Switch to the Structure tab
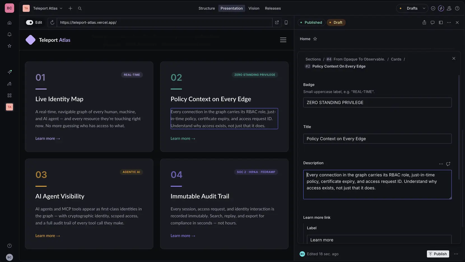The height and width of the screenshot is (262, 465). 207,8
